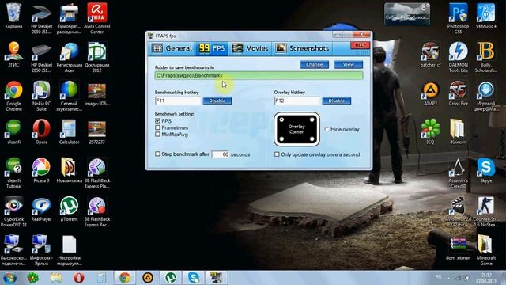Open DAEMON Tools Lite desktop icon

pos(458,57)
